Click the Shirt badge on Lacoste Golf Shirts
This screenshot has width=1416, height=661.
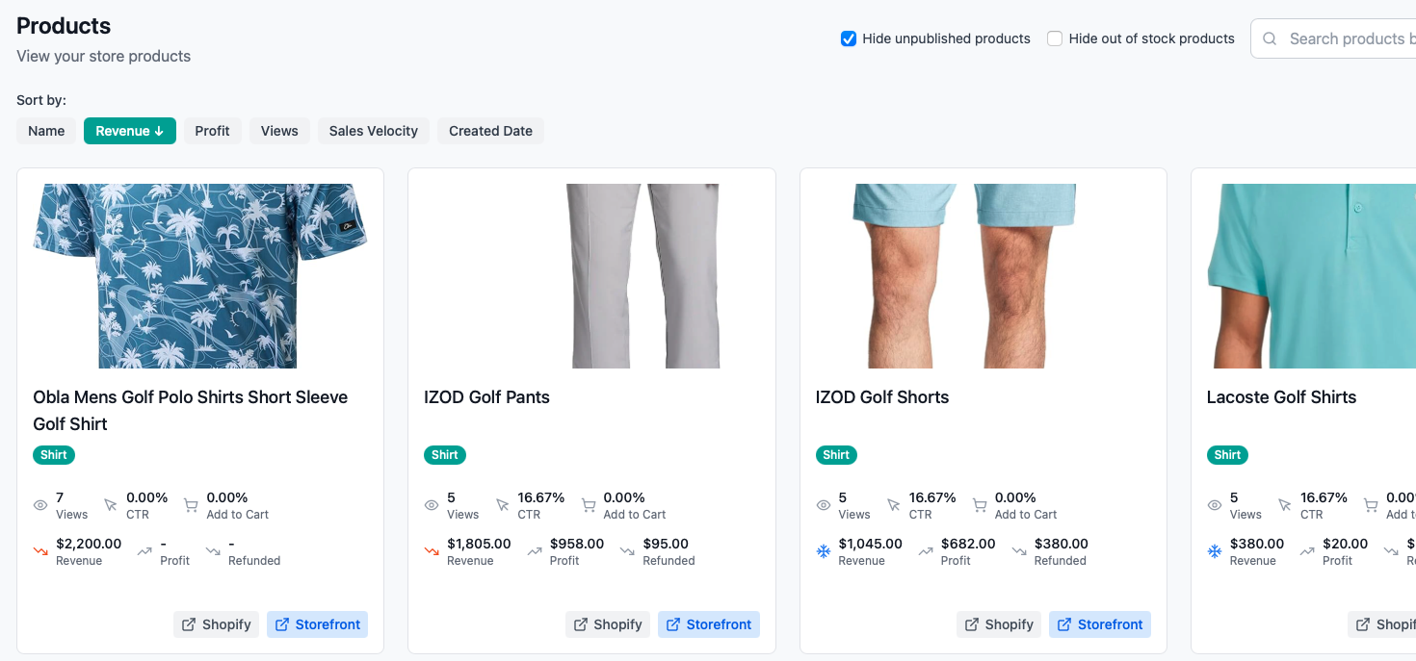tap(1227, 454)
